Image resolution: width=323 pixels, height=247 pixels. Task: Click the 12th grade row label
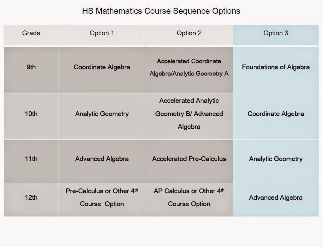[x=31, y=198]
